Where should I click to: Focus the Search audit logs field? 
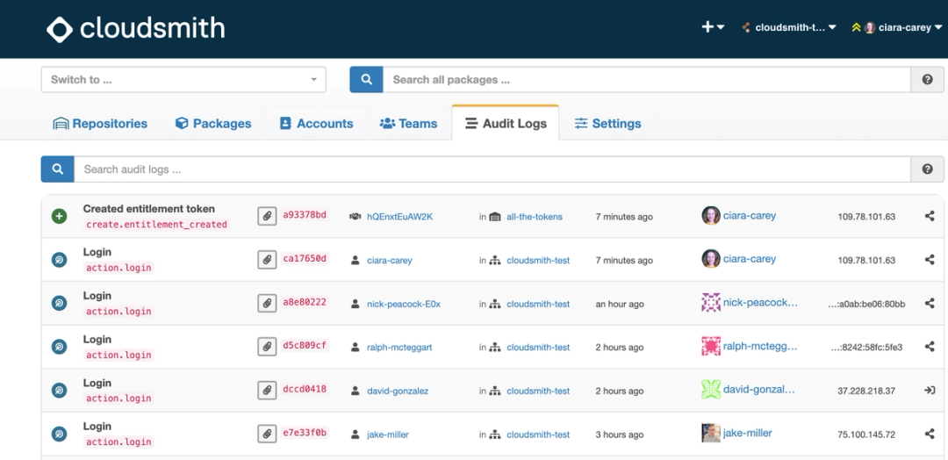point(492,169)
